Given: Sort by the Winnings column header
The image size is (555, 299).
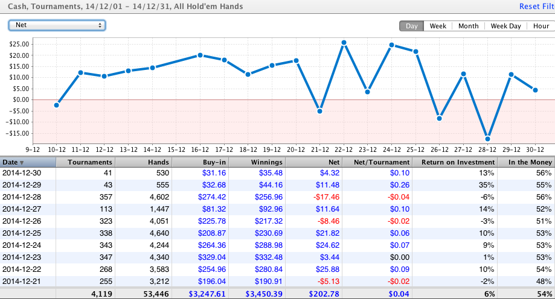Looking at the screenshot, I should tap(257, 162).
